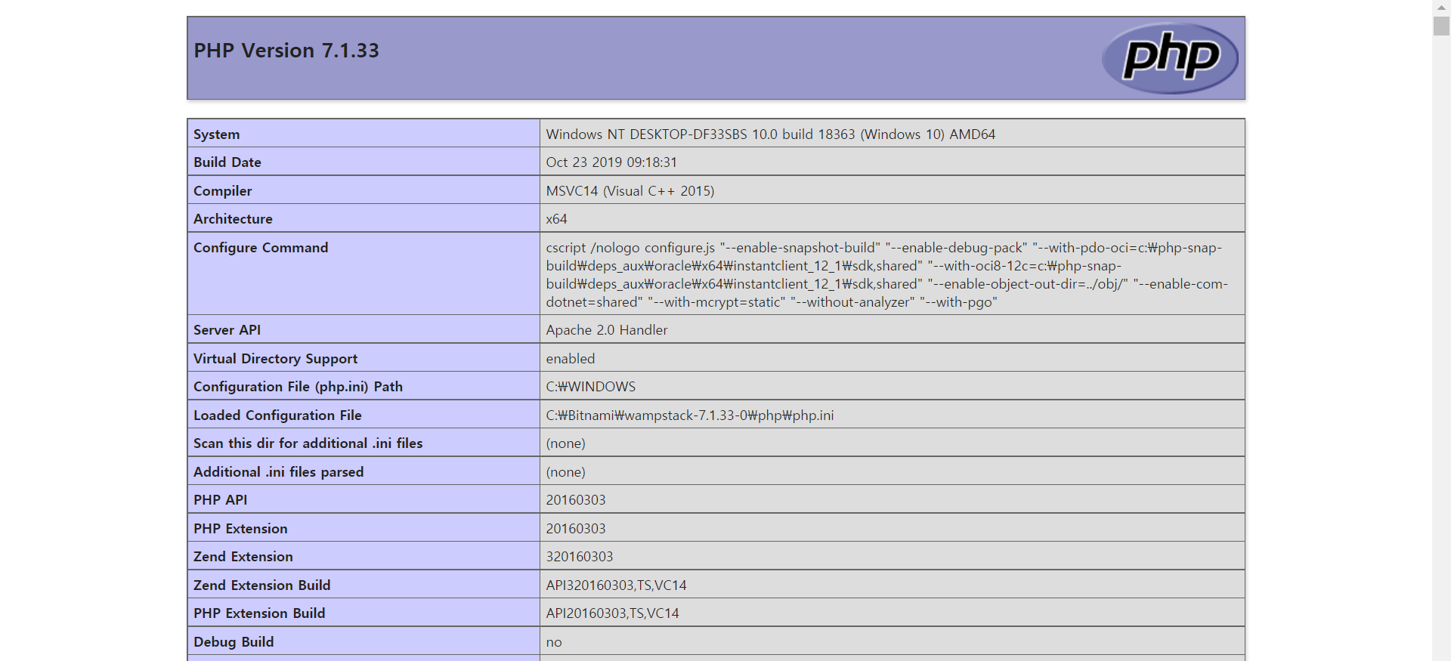Click the 'API20160303,TS,VC14' value

coord(612,613)
